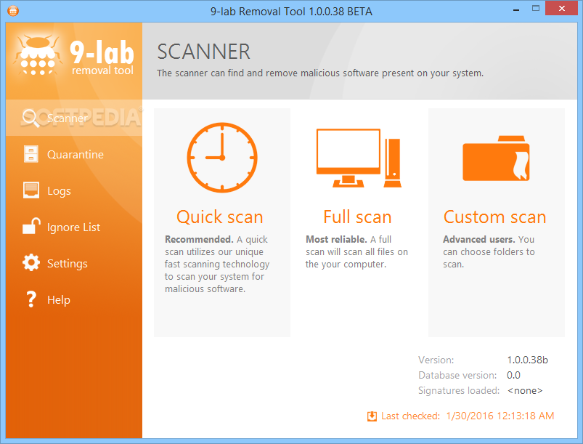The image size is (583, 444).
Task: Click the Settings gear icon
Action: [31, 263]
